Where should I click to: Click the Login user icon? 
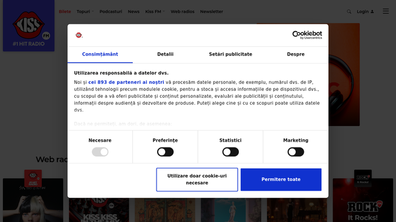[x=372, y=12]
